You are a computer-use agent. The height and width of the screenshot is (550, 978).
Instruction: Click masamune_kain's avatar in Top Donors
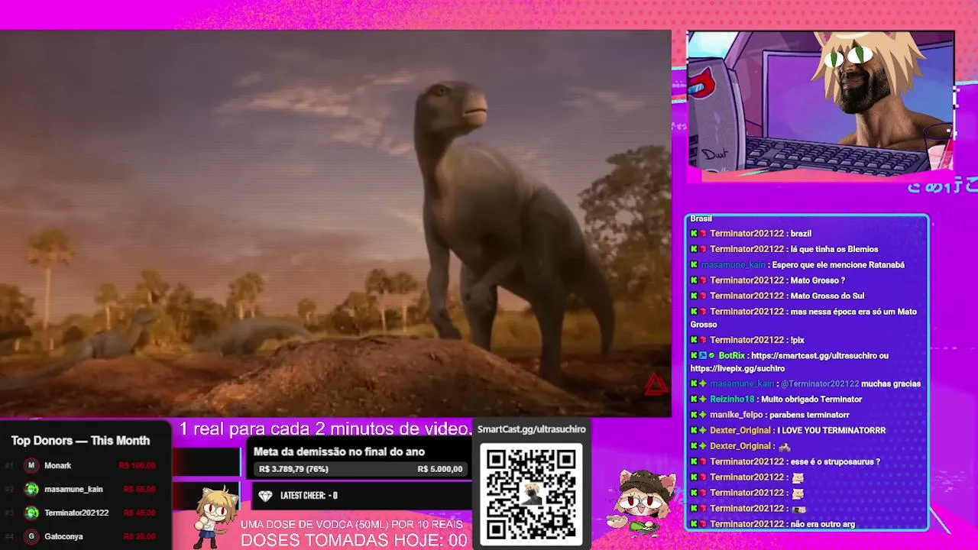(31, 489)
